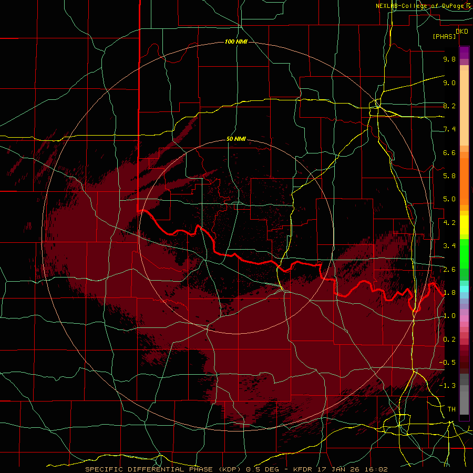The width and height of the screenshot is (473, 473).
Task: Click the "KFDR" radar site identifier
Action: 303,469
